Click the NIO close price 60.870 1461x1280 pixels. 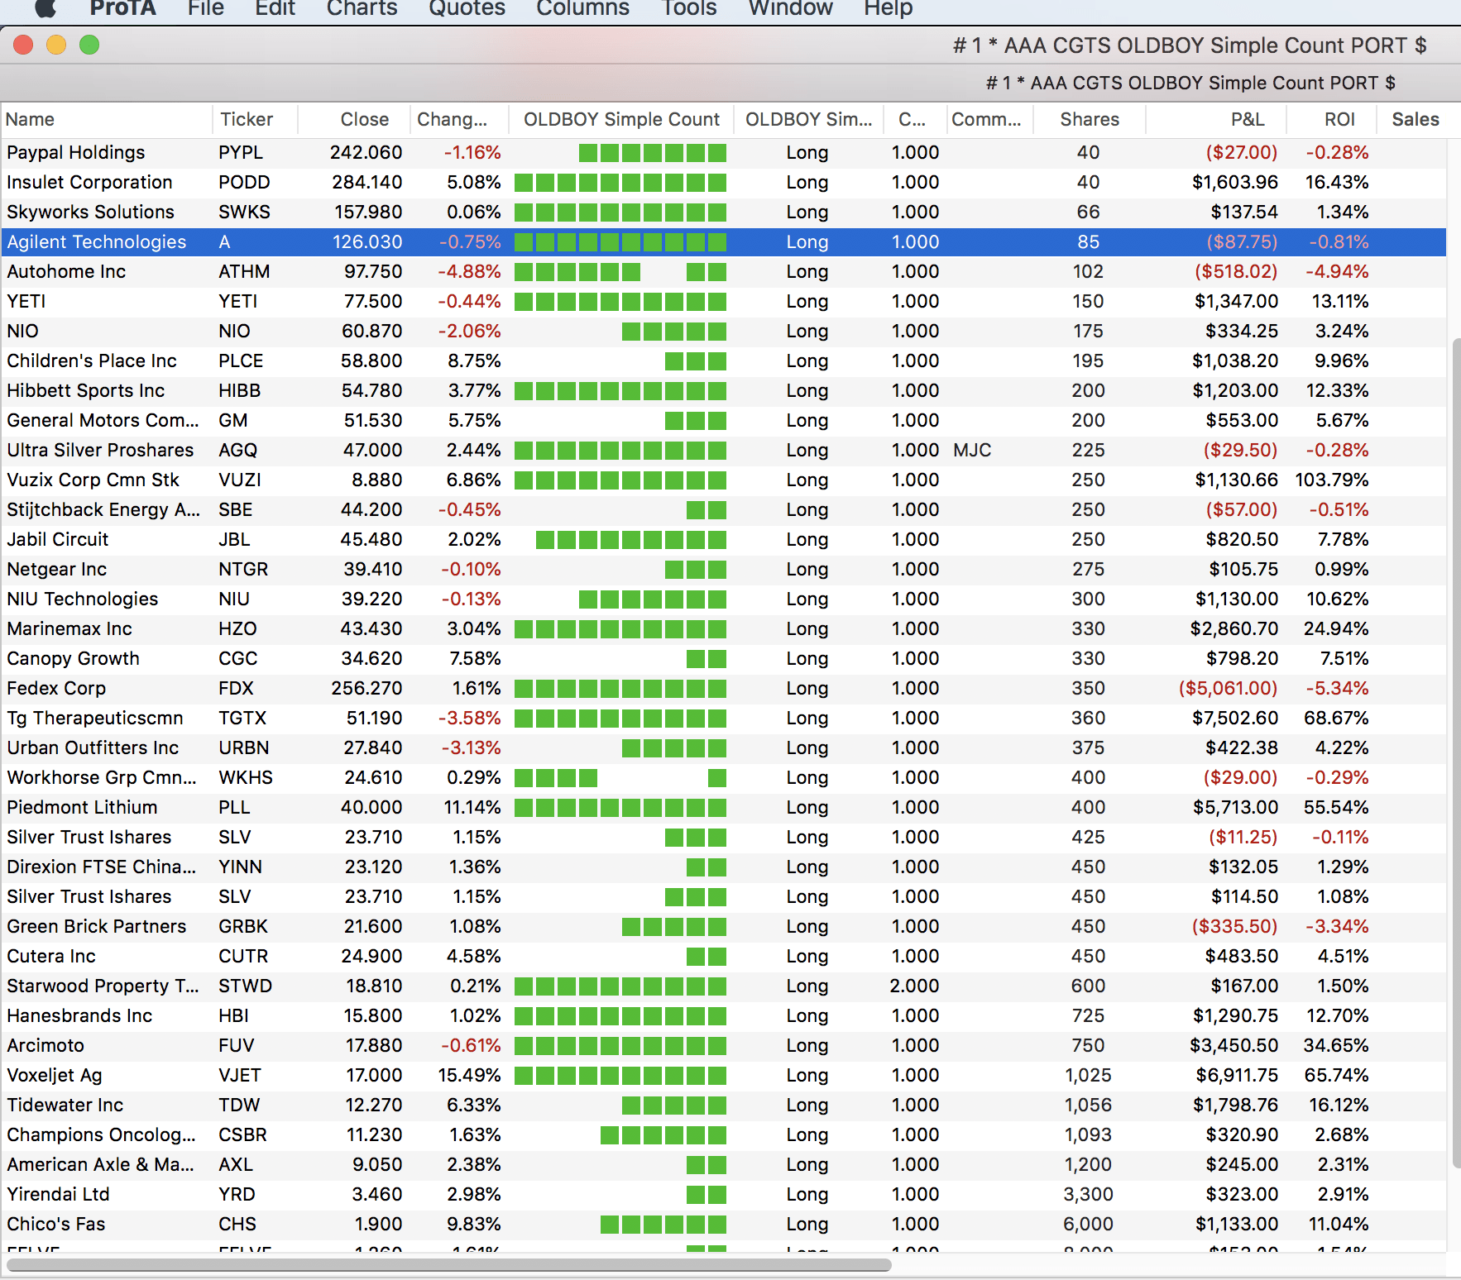(371, 331)
